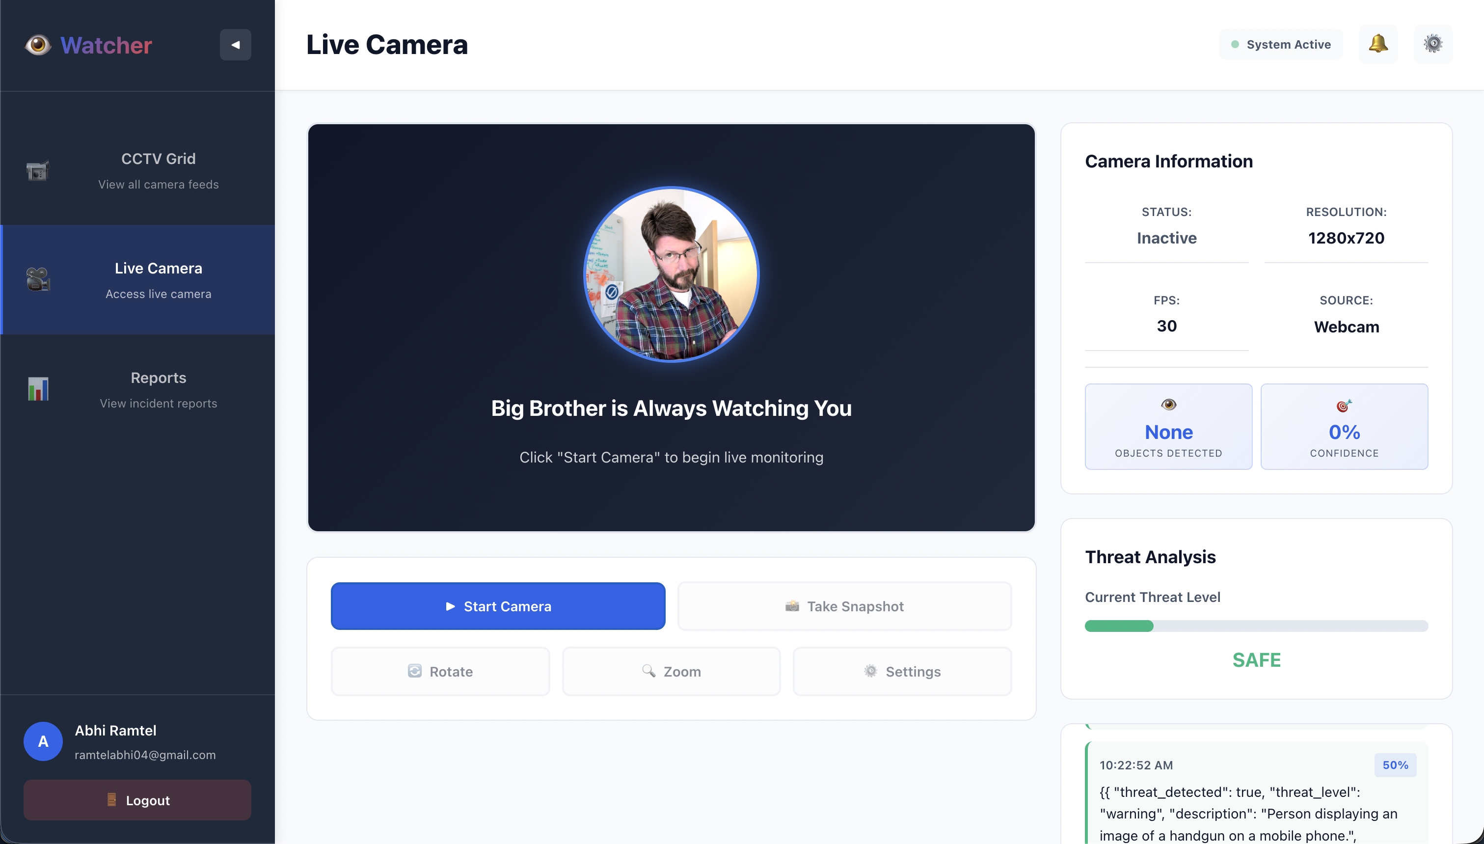Click the System Active status indicator
This screenshot has height=844, width=1484.
(1281, 45)
